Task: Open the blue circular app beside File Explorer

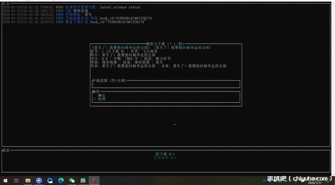Action: [x=39, y=180]
